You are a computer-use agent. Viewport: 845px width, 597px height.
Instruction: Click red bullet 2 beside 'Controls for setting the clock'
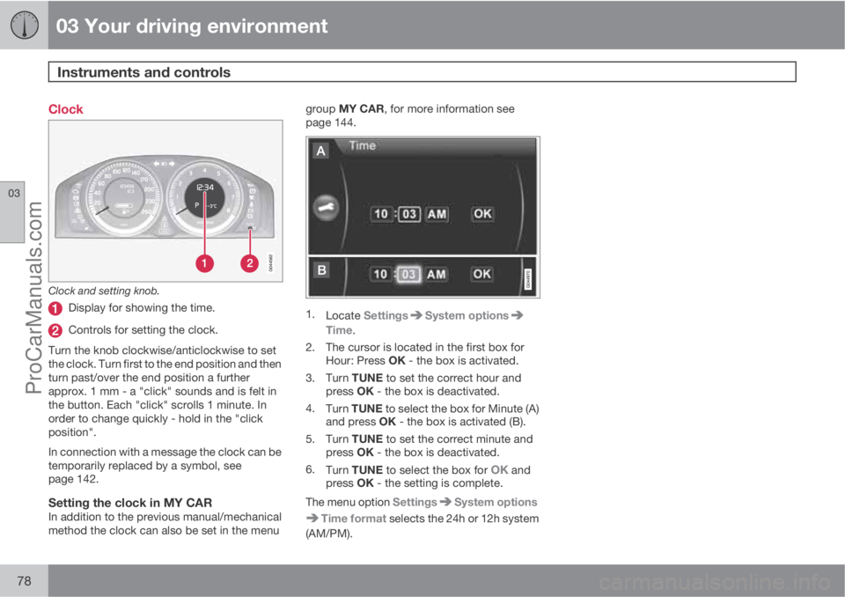[x=55, y=330]
